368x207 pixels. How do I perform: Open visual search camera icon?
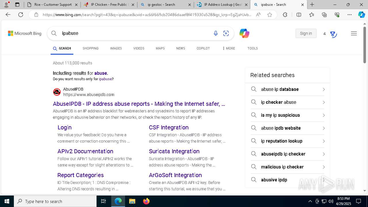(226, 33)
